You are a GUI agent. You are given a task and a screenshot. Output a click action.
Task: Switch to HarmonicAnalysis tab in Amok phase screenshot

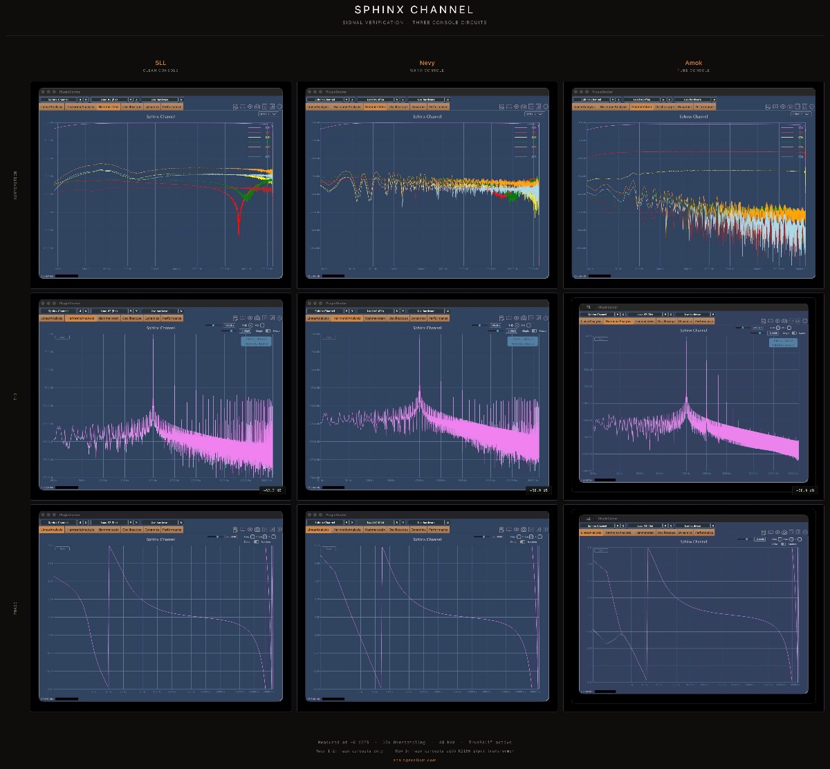pos(618,532)
